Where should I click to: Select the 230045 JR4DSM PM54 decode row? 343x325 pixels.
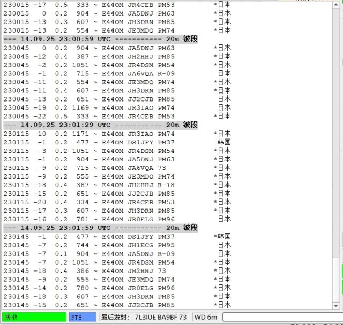pos(117,65)
